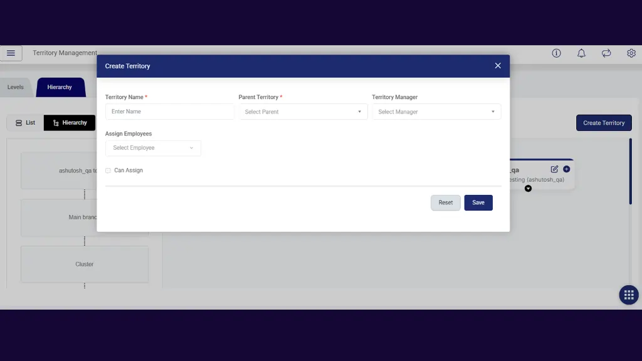The height and width of the screenshot is (361, 642).
Task: Open the apps grid icon at bottom right
Action: [x=628, y=295]
